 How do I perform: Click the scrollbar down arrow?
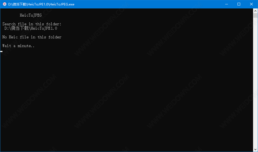(x=255, y=149)
